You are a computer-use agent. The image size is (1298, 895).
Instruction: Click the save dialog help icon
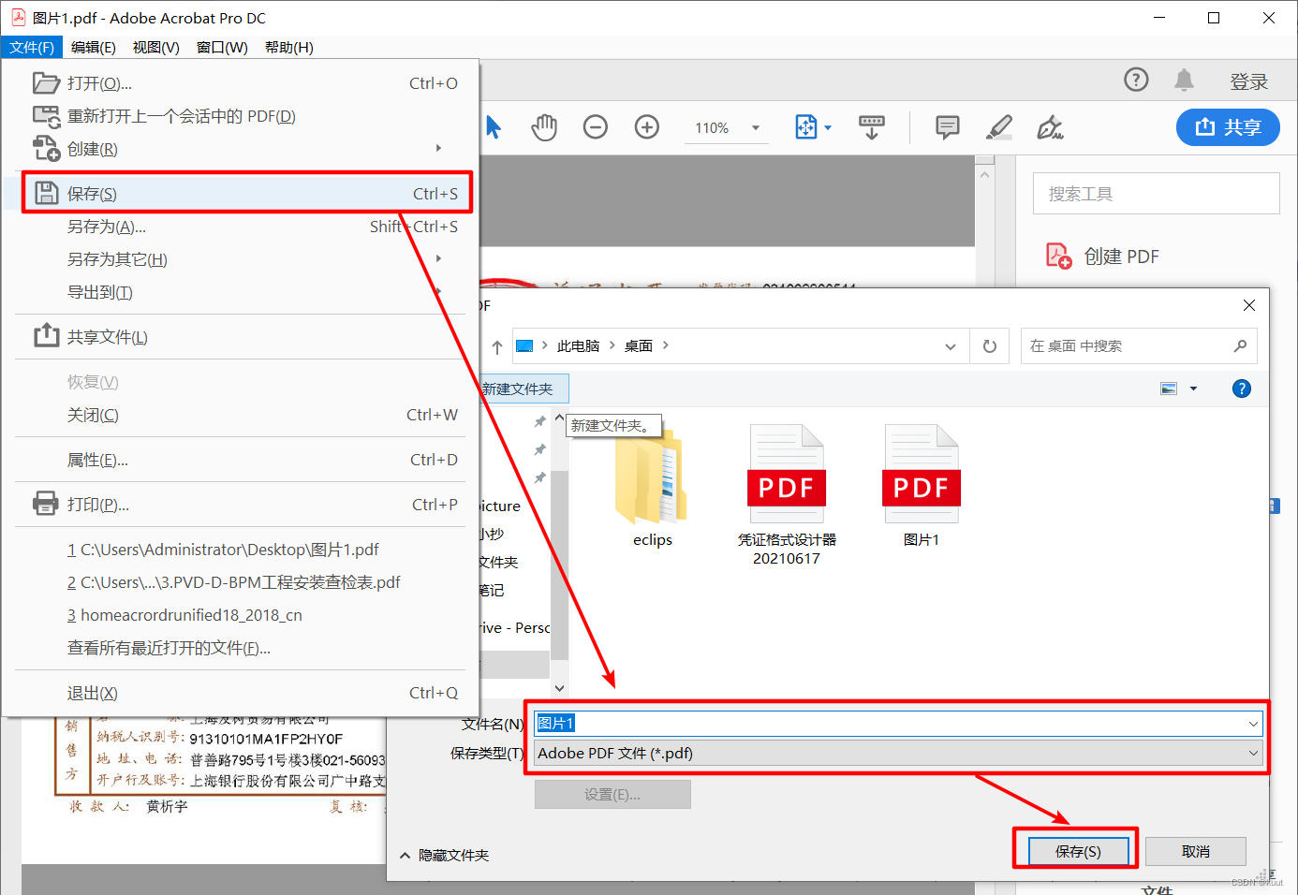click(x=1242, y=389)
